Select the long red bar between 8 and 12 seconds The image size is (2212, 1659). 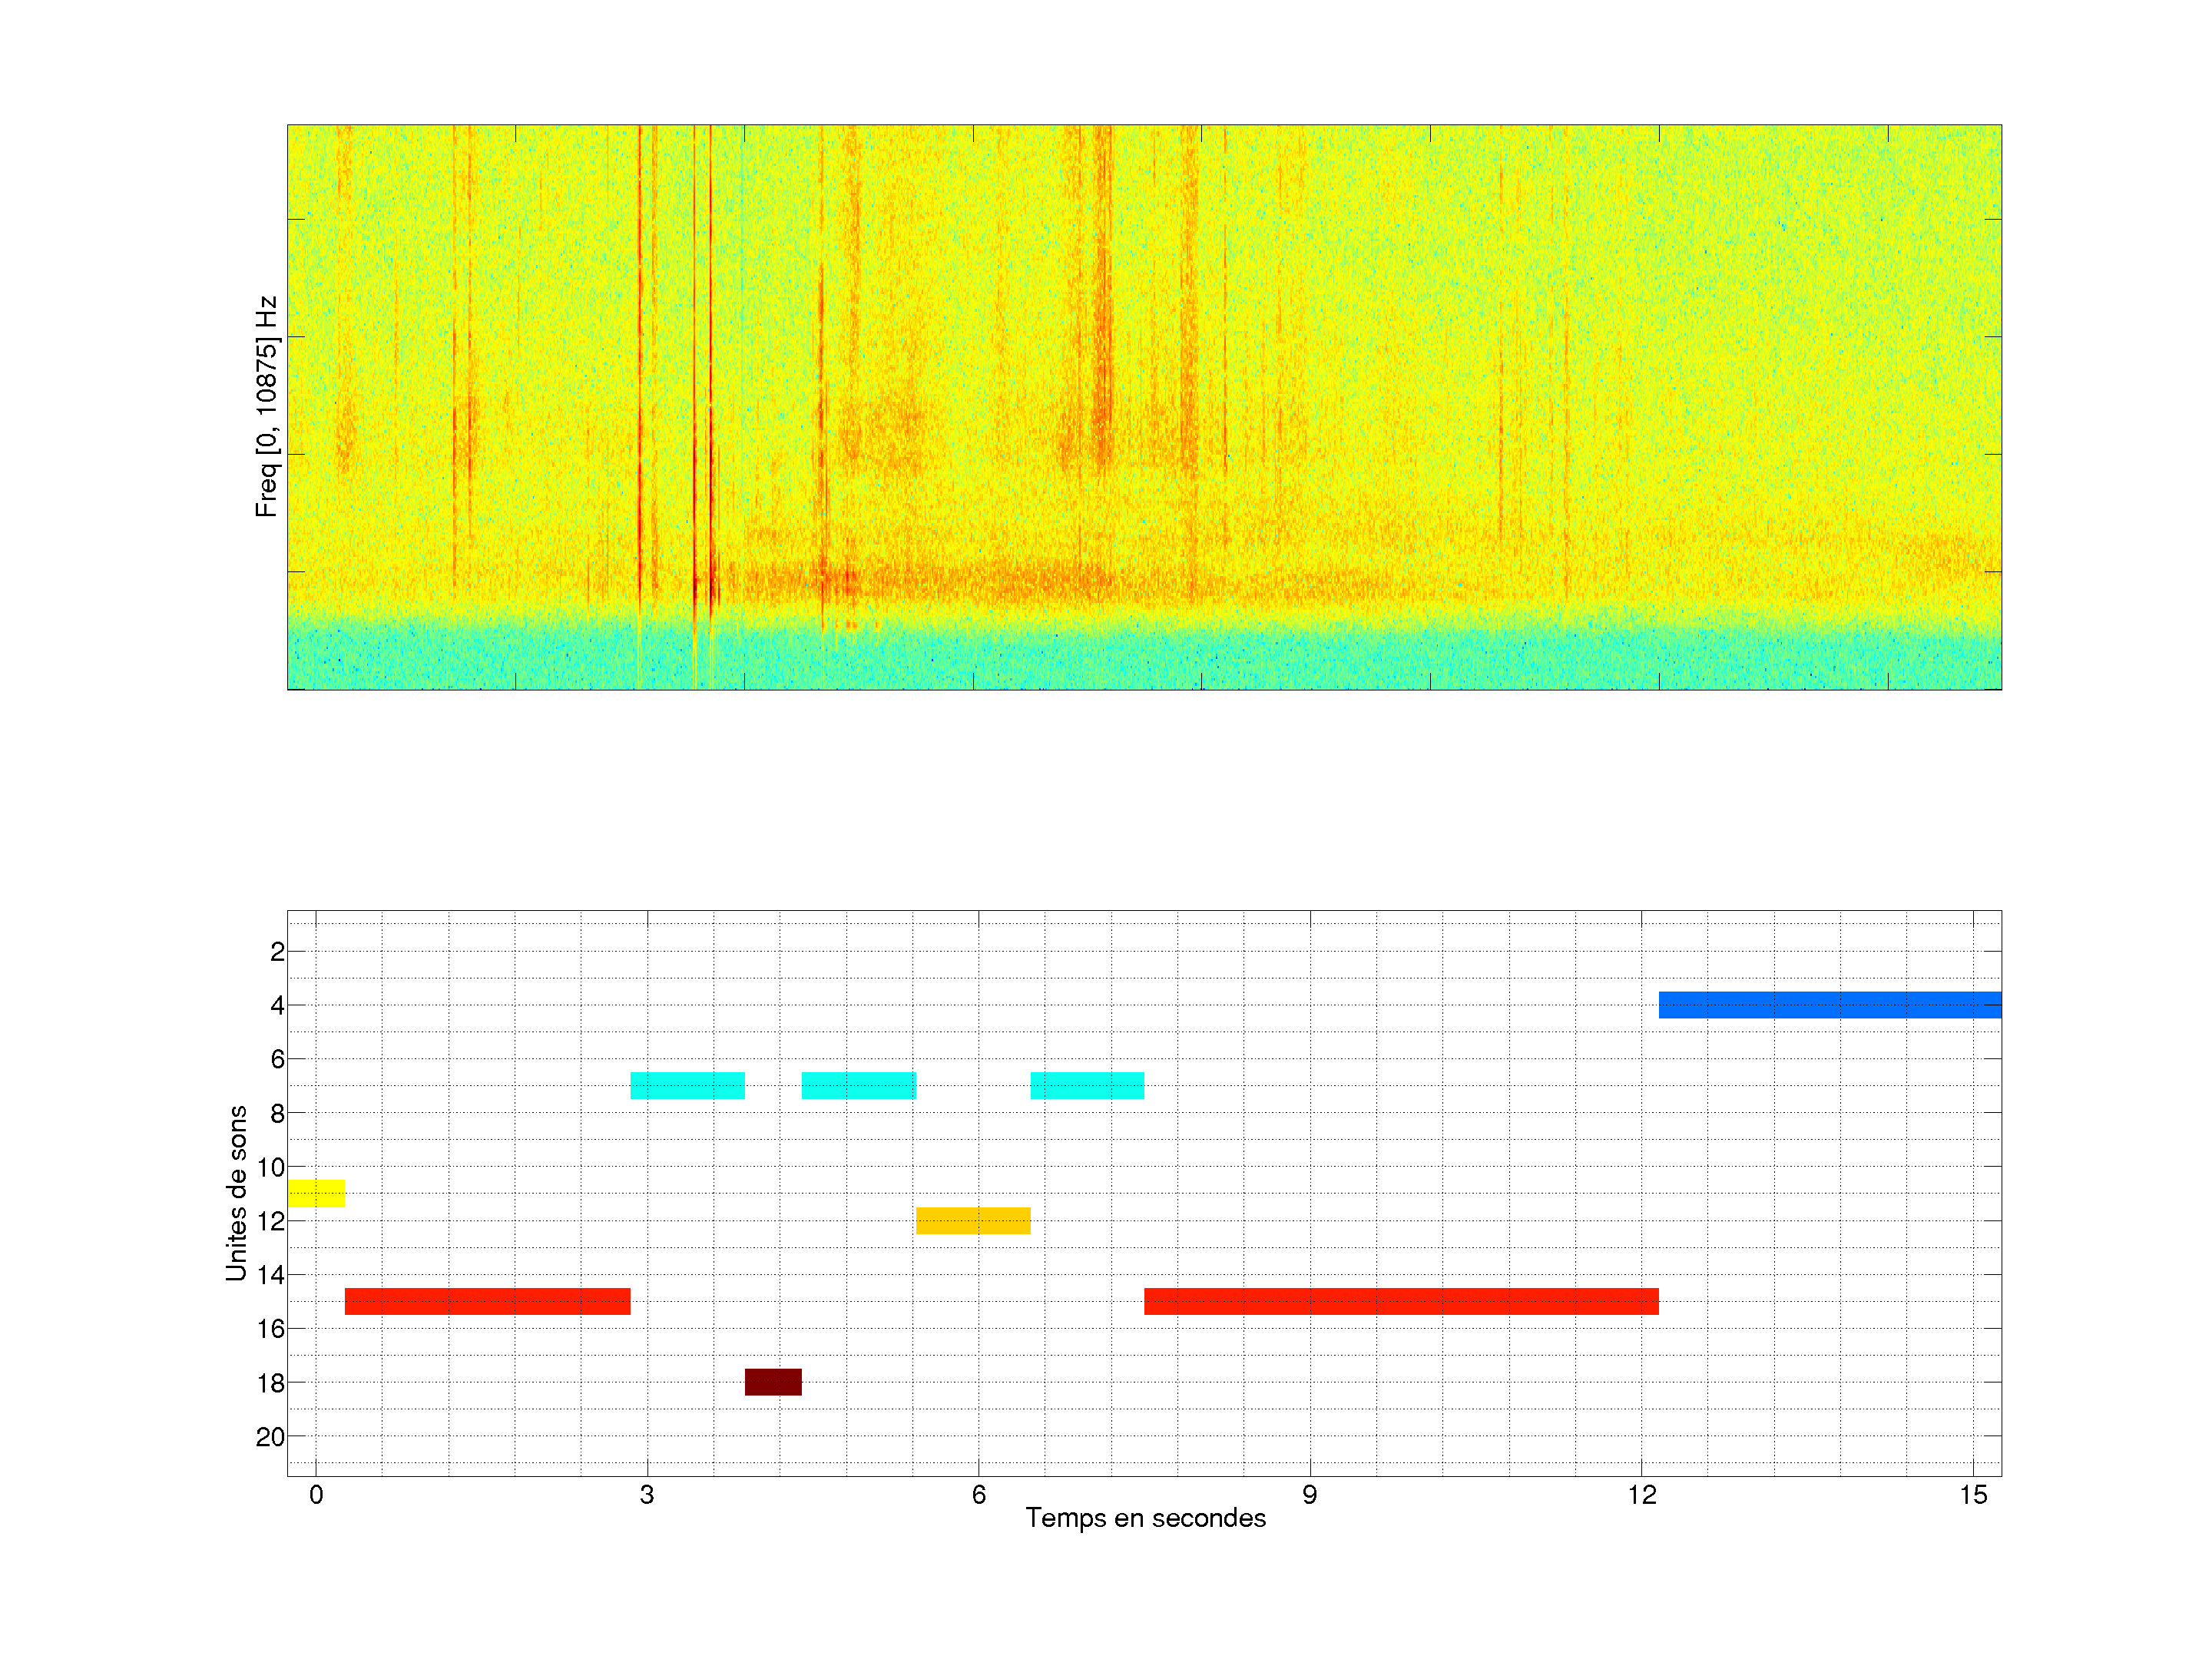(1401, 1302)
